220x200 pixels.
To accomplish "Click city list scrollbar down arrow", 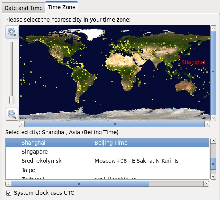I will [213, 176].
